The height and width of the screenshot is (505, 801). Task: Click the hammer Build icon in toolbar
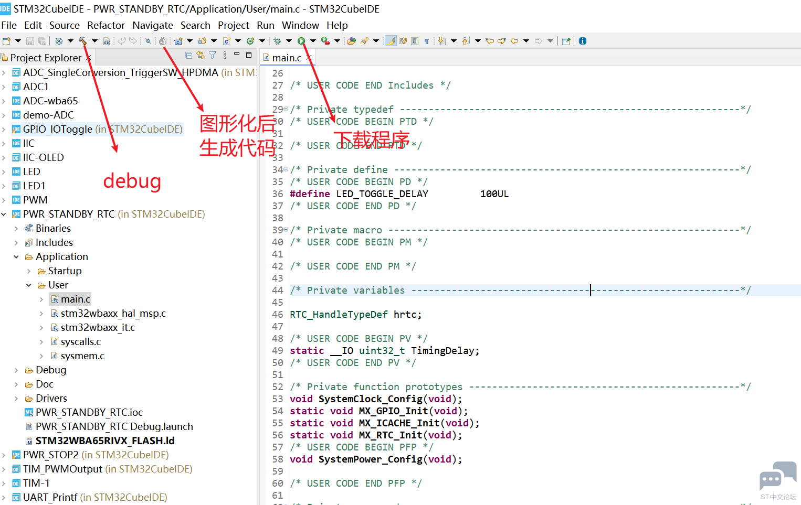coord(82,41)
